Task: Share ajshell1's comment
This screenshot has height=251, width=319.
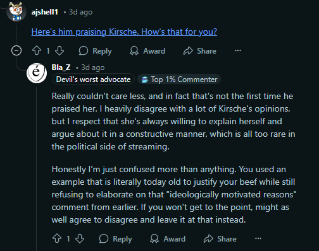Action: [200, 51]
